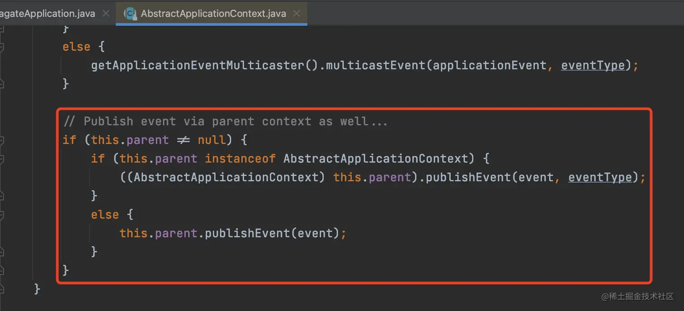Click AbstractApplicationContext after instanceof
The width and height of the screenshot is (684, 311).
click(x=375, y=158)
